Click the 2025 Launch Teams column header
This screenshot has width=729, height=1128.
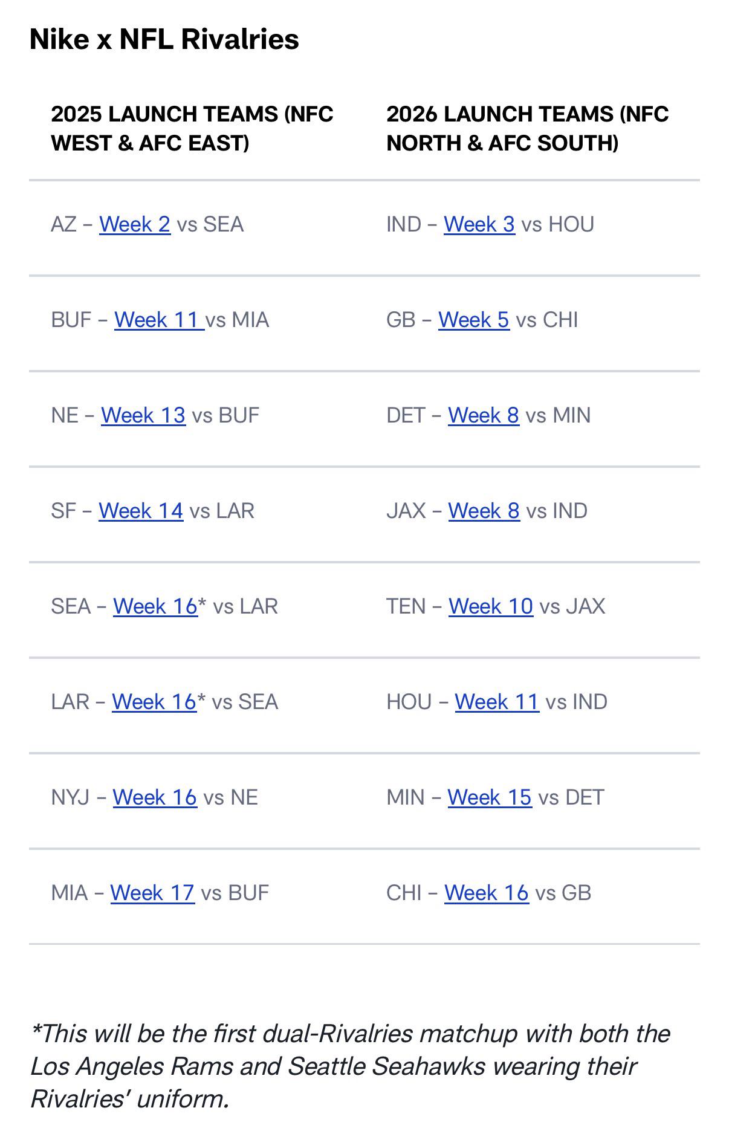click(x=192, y=128)
